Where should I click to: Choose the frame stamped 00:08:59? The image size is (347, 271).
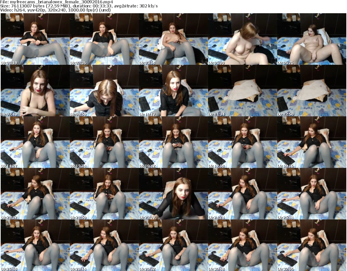click(x=104, y=91)
